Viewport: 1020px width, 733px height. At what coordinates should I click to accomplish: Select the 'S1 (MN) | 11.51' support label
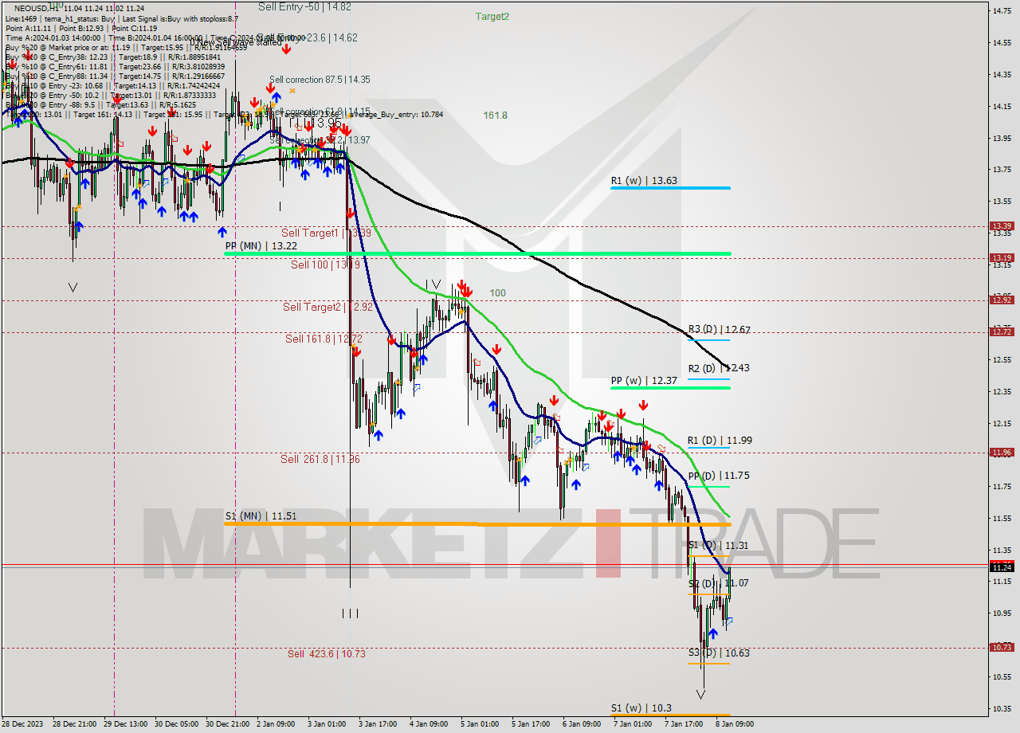261,516
